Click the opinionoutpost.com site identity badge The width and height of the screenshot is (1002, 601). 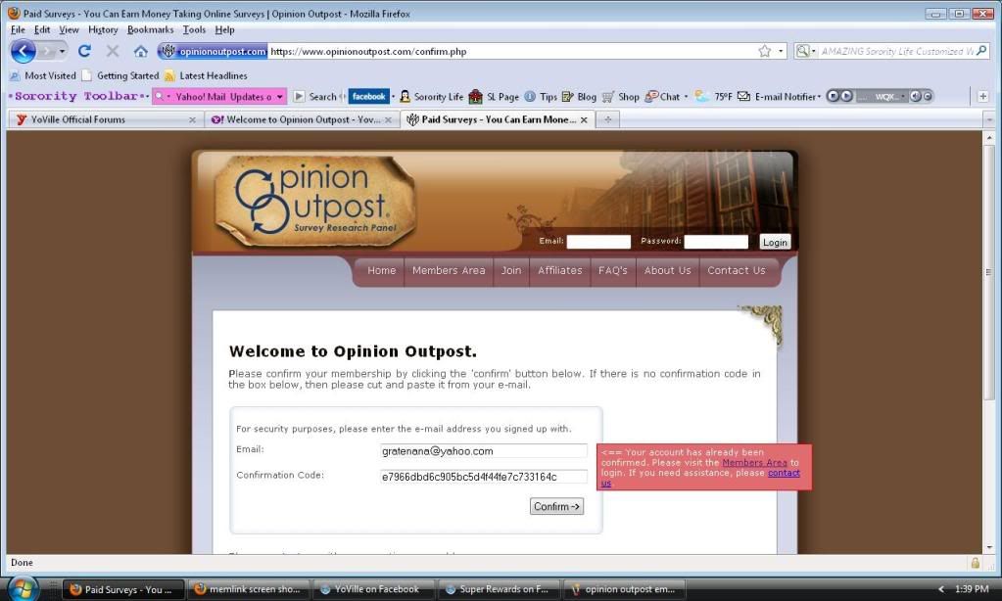pyautogui.click(x=213, y=51)
